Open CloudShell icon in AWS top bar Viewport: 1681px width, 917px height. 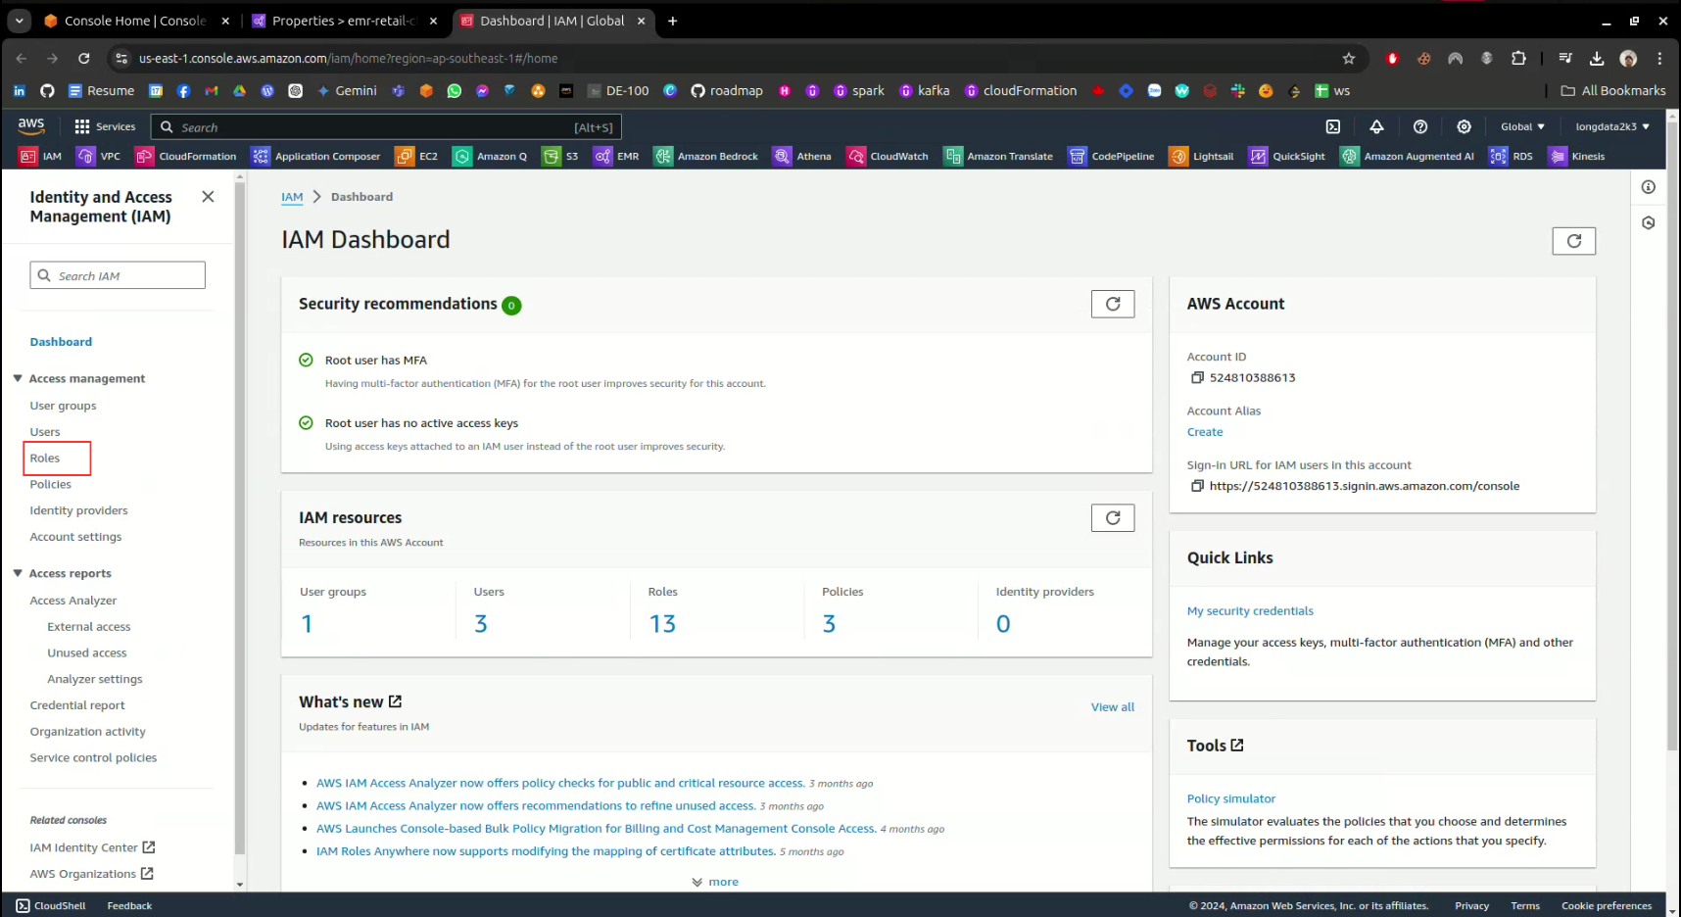1332,126
